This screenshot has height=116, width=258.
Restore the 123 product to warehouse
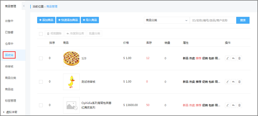233,58
